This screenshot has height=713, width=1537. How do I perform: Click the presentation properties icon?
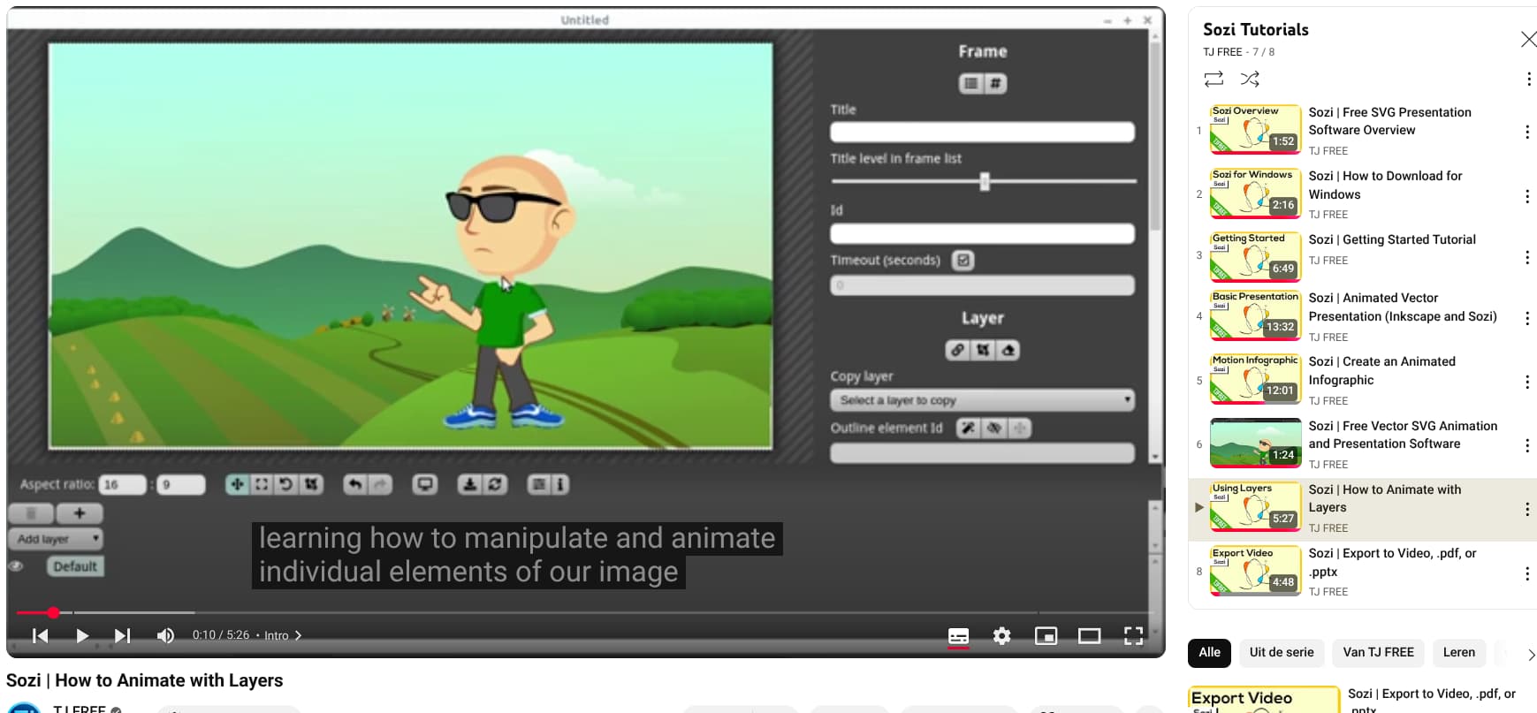pyautogui.click(x=538, y=484)
